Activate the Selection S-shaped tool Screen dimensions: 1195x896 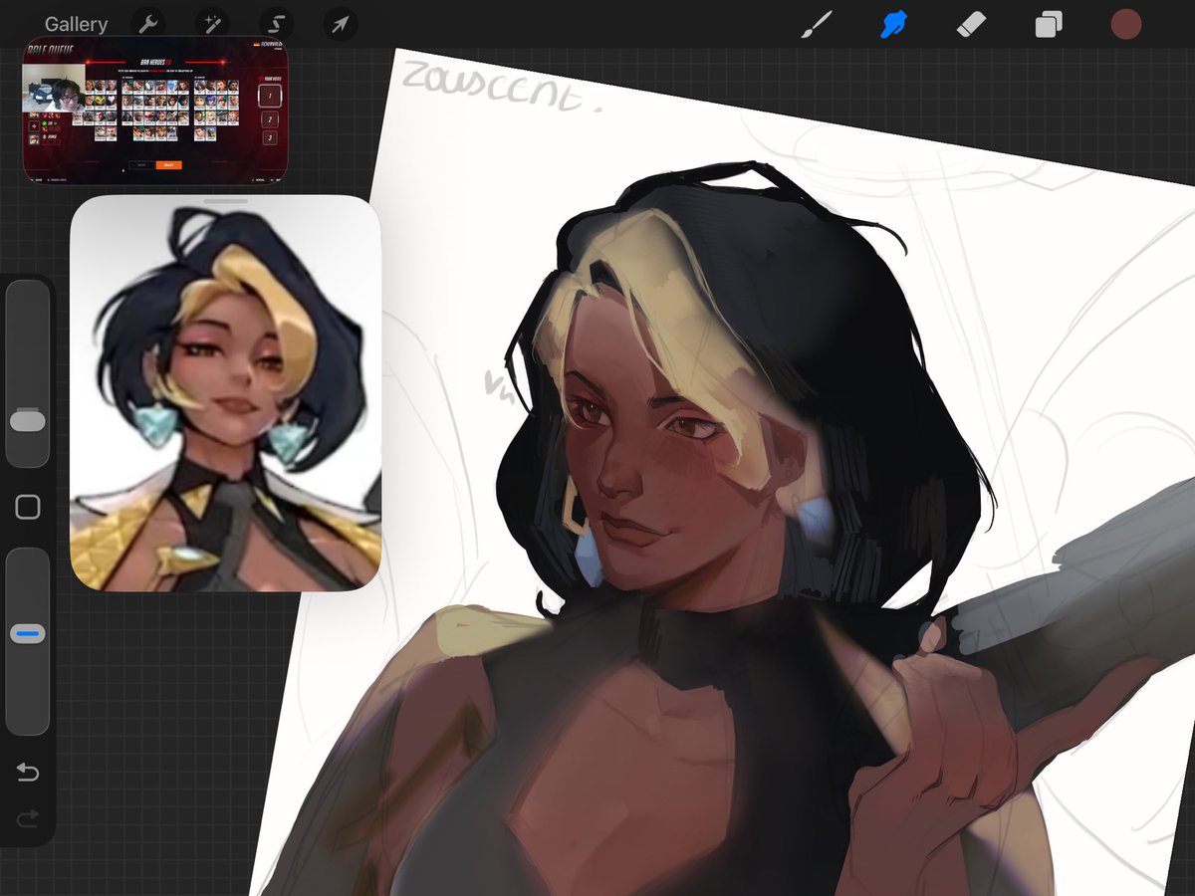(276, 24)
